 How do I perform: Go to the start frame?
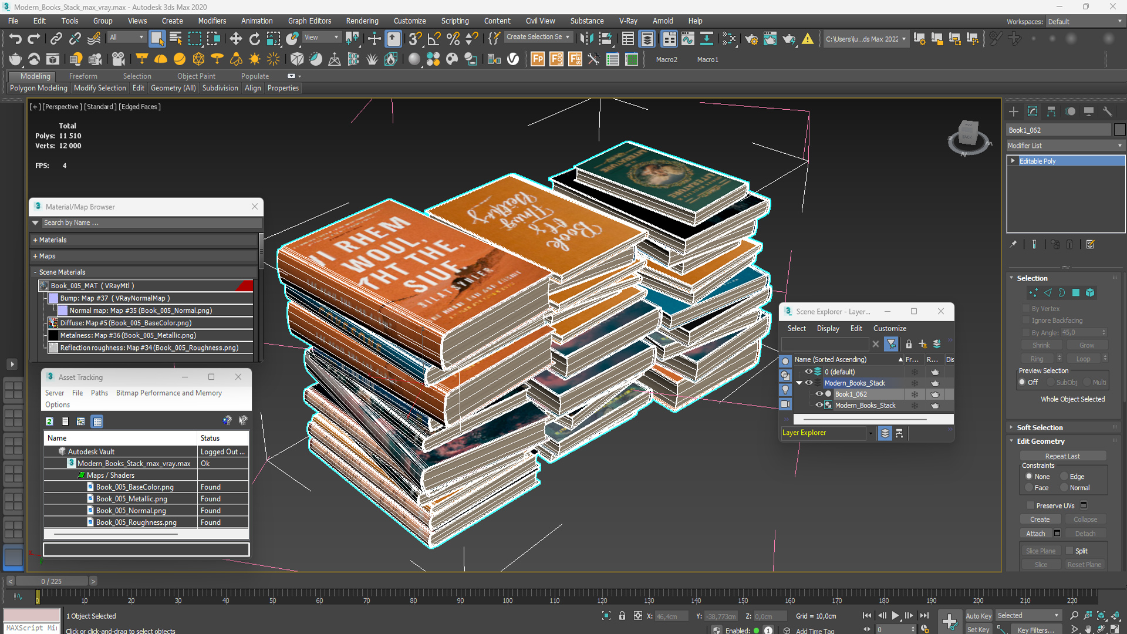(867, 615)
